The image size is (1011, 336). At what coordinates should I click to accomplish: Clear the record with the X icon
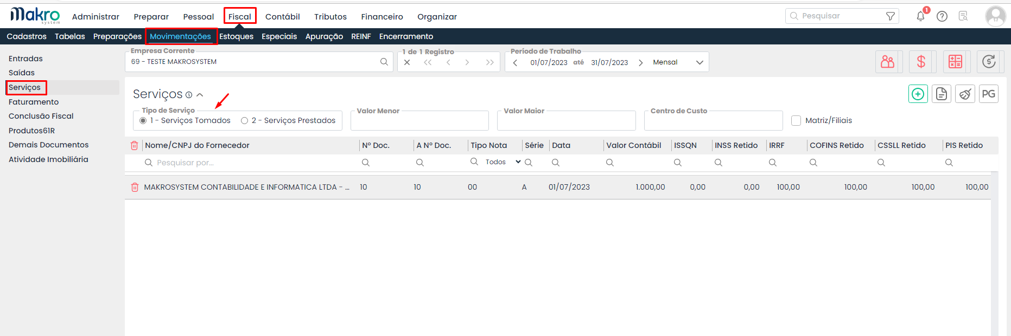click(407, 62)
